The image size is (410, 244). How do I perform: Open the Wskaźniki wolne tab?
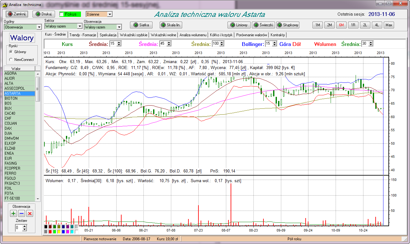164,35
